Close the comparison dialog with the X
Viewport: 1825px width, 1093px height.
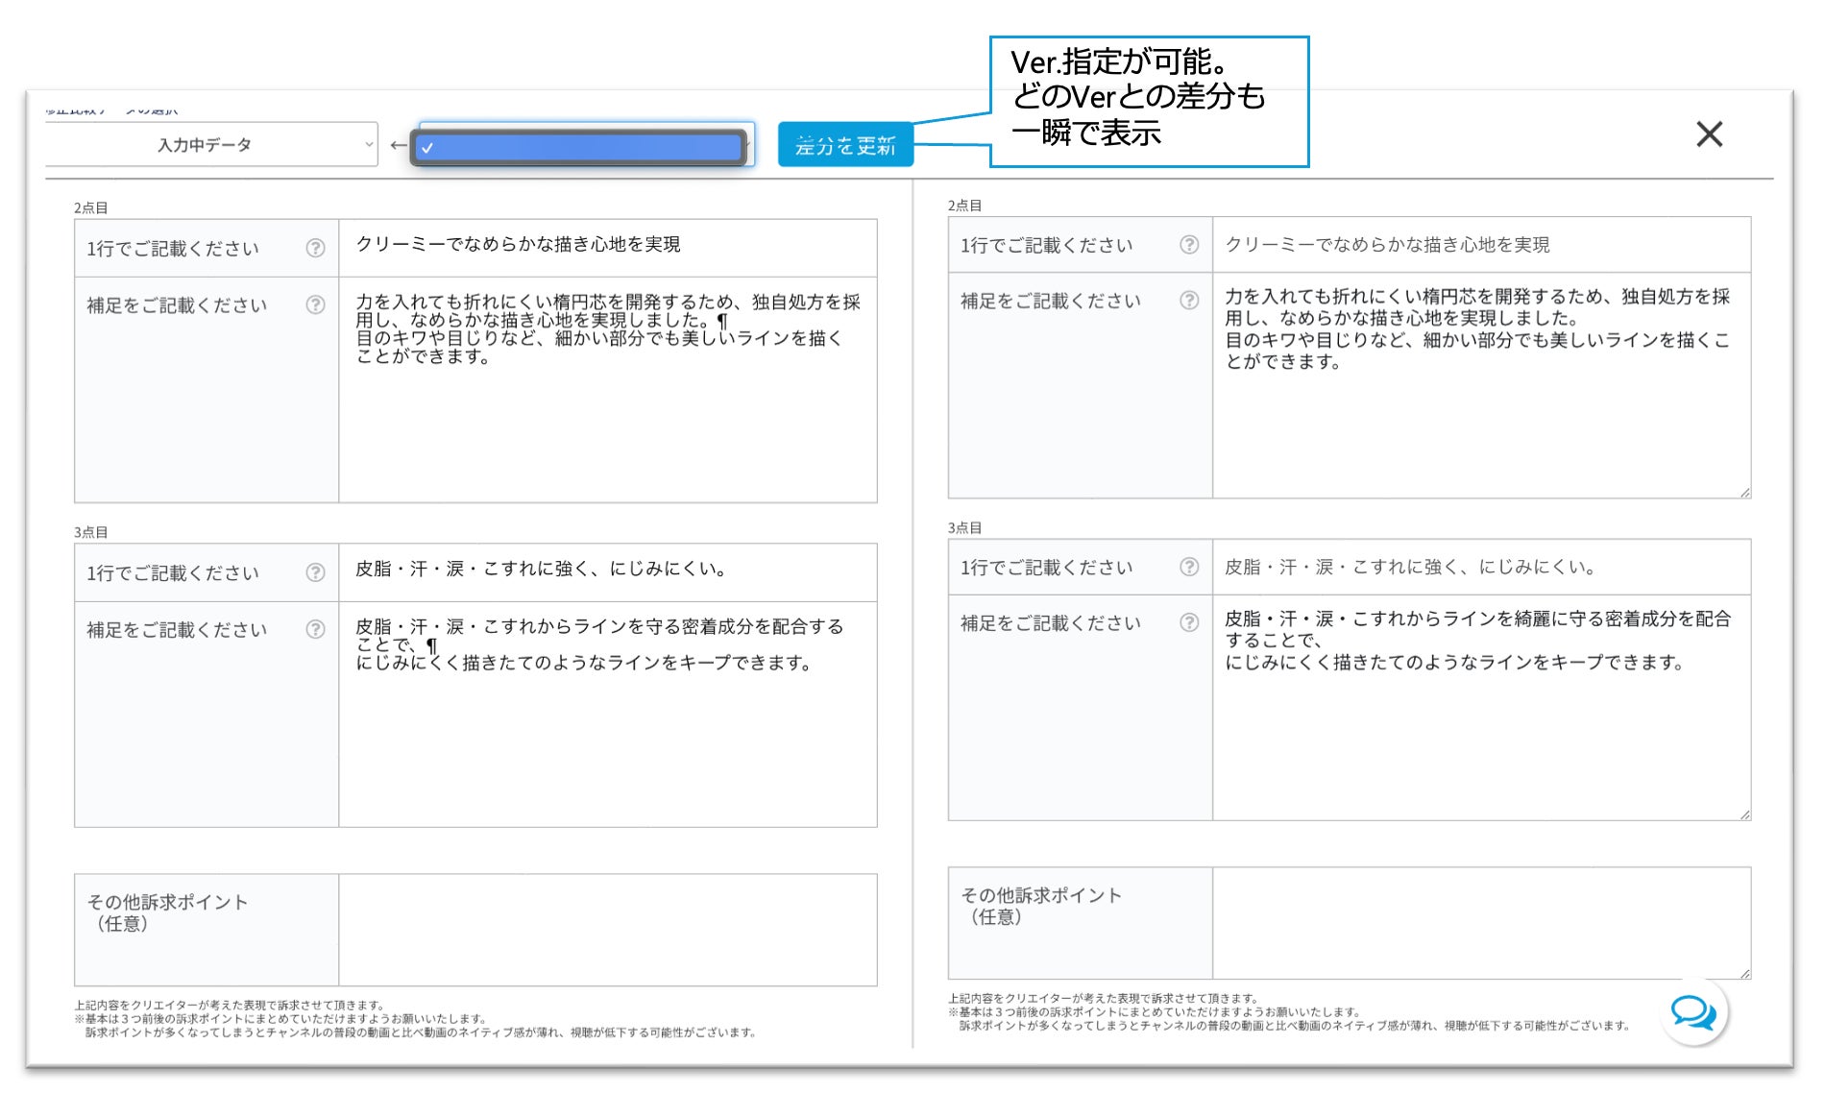(1709, 134)
